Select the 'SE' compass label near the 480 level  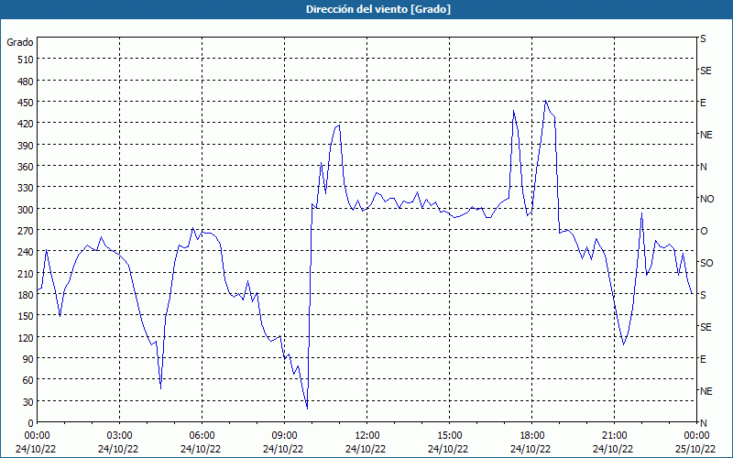706,71
